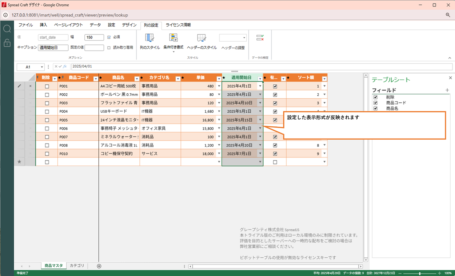The height and width of the screenshot is (276, 455).
Task: Open the 条件付き書式 conditional formatting icon
Action: click(x=173, y=38)
